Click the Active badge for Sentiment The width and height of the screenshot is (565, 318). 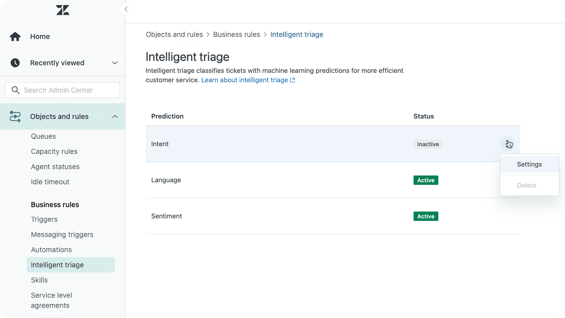pos(426,216)
